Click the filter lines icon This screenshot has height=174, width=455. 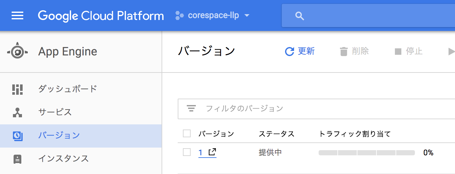pos(191,108)
